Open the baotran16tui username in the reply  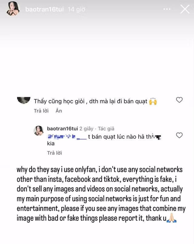click(x=62, y=129)
